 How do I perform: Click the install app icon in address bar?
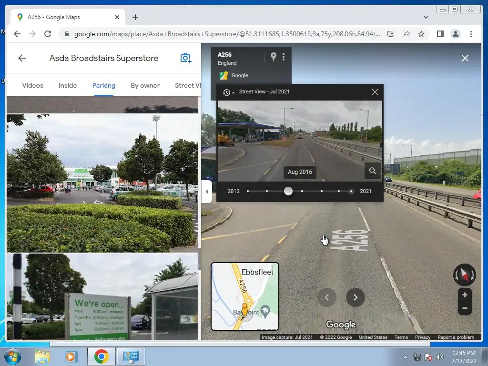tap(391, 34)
